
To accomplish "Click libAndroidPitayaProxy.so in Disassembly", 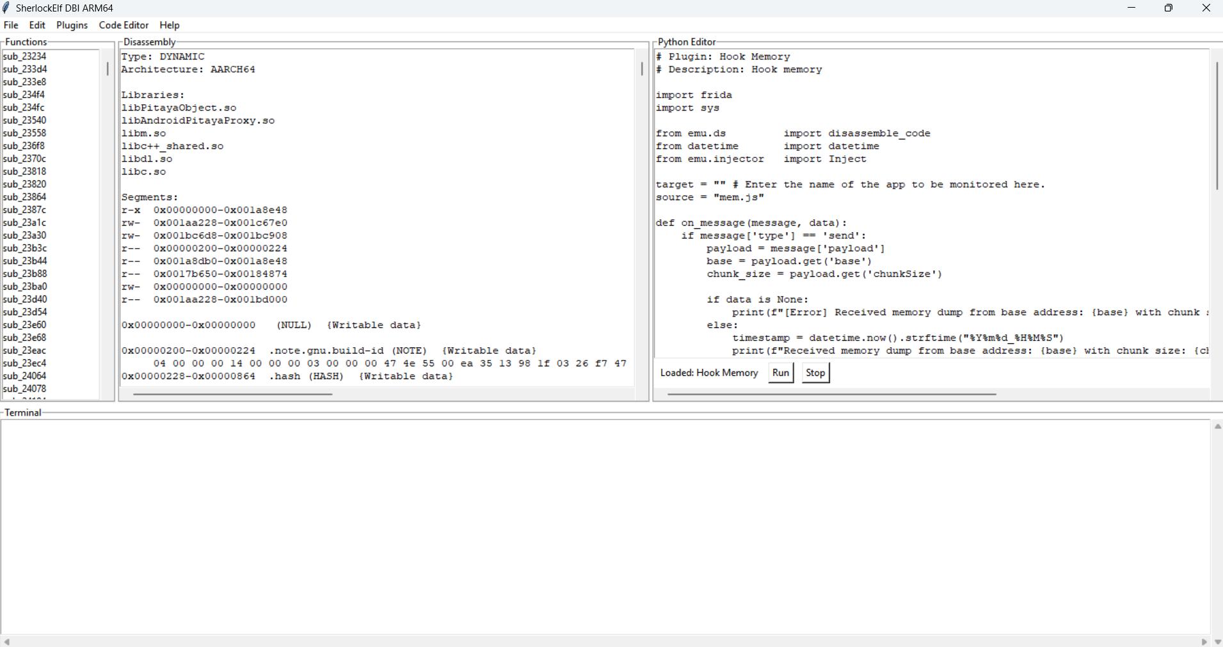I will pos(198,120).
